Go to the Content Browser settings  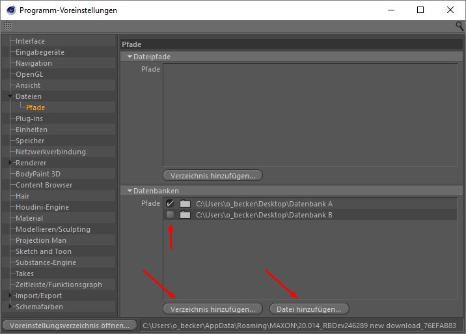click(44, 185)
